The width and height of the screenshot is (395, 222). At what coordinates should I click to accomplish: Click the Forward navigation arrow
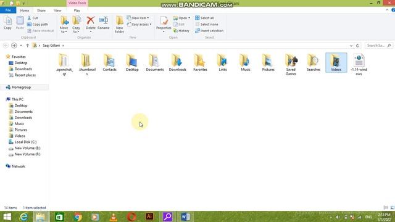[x=14, y=46]
